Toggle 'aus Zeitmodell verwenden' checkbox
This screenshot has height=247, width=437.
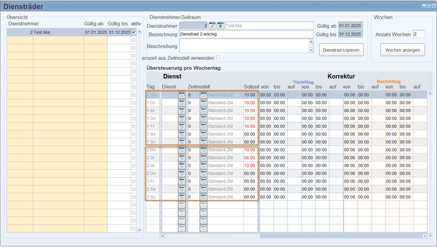click(x=218, y=57)
